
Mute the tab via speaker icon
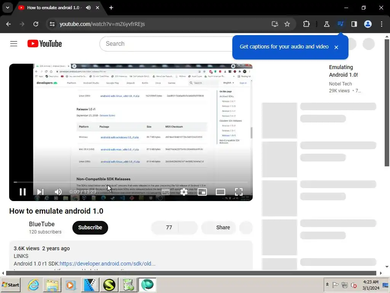pos(88,8)
